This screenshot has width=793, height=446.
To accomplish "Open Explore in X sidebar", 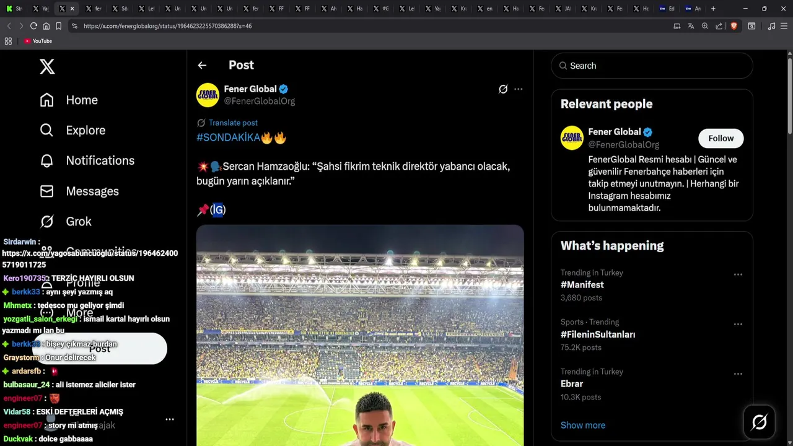I will [72, 130].
